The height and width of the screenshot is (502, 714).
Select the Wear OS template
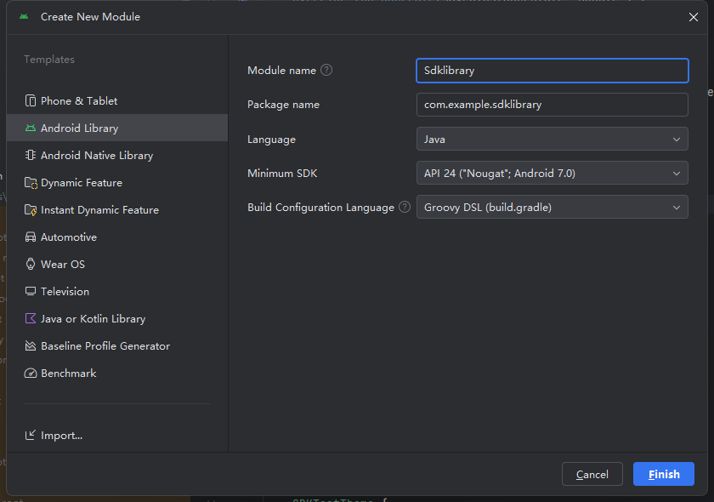117,264
